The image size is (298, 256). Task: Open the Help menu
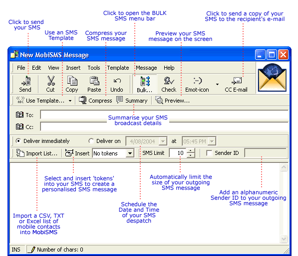pos(169,68)
